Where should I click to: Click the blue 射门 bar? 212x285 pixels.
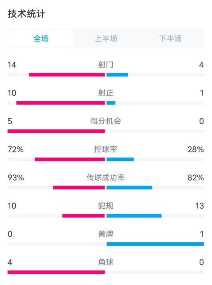(117, 74)
